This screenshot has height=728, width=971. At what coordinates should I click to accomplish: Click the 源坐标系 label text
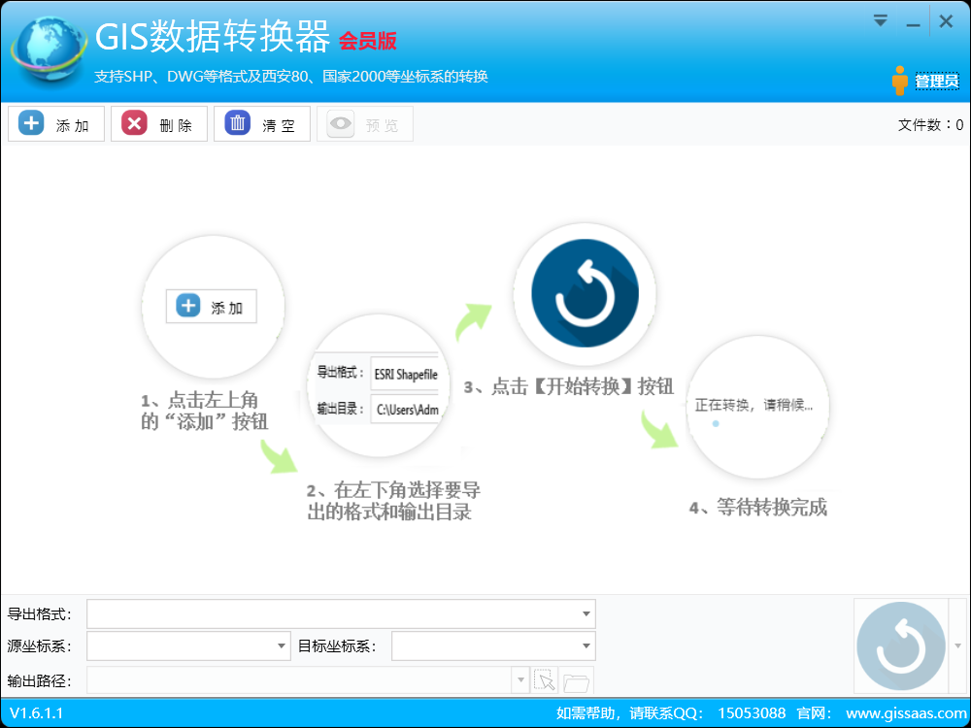[39, 646]
